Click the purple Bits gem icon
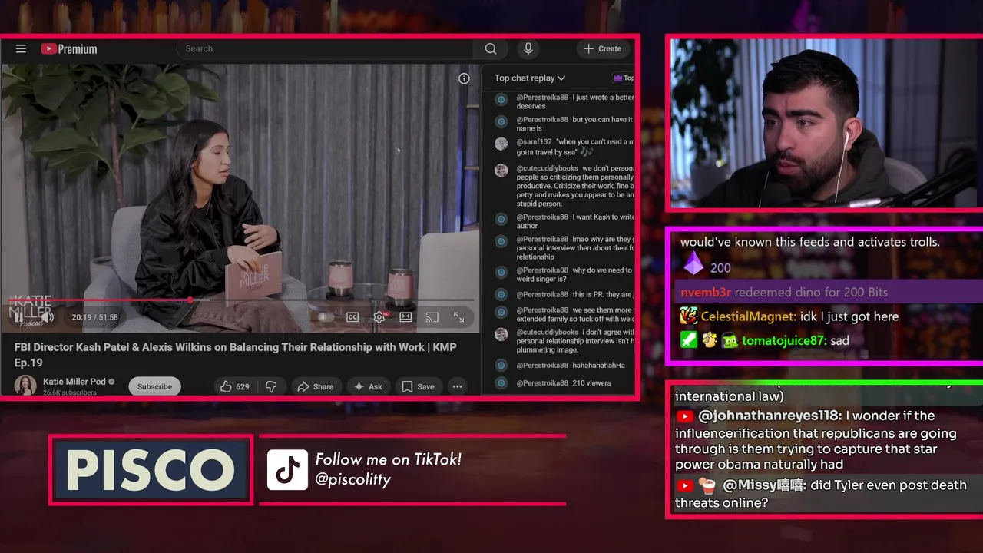 click(x=693, y=263)
